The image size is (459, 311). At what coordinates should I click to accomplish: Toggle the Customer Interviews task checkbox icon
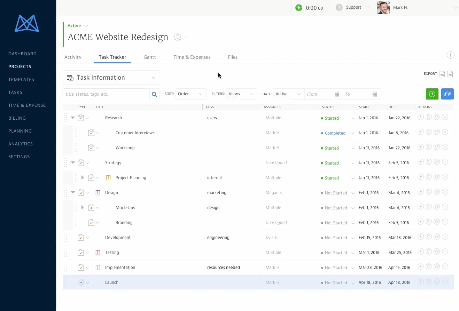[x=91, y=133]
